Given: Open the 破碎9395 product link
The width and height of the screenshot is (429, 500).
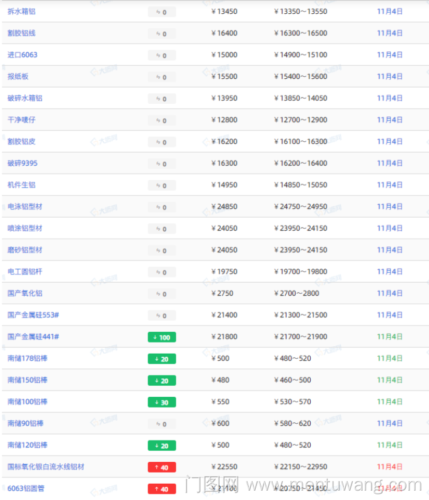Looking at the screenshot, I should pyautogui.click(x=23, y=163).
